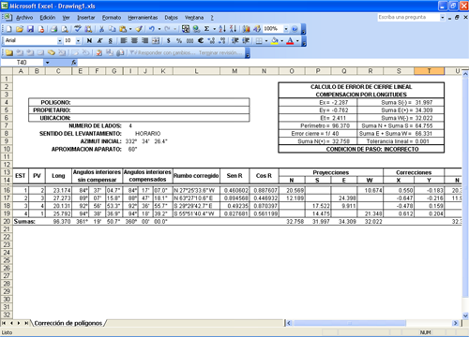Open the font color palette dropdown arrow
Screen dimensions: 469x337
(x=297, y=40)
